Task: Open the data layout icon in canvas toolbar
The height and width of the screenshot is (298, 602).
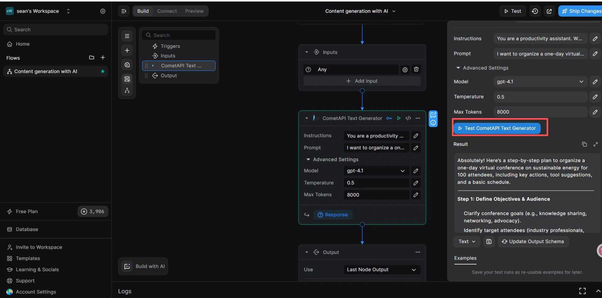Action: point(127,79)
